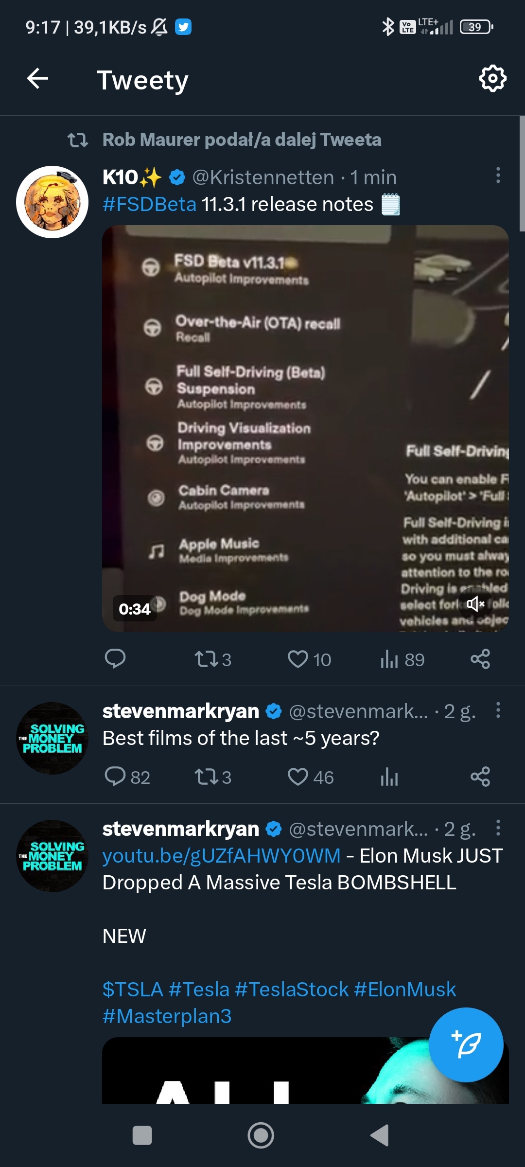
Task: Open the K10 profile picture
Action: (x=52, y=202)
